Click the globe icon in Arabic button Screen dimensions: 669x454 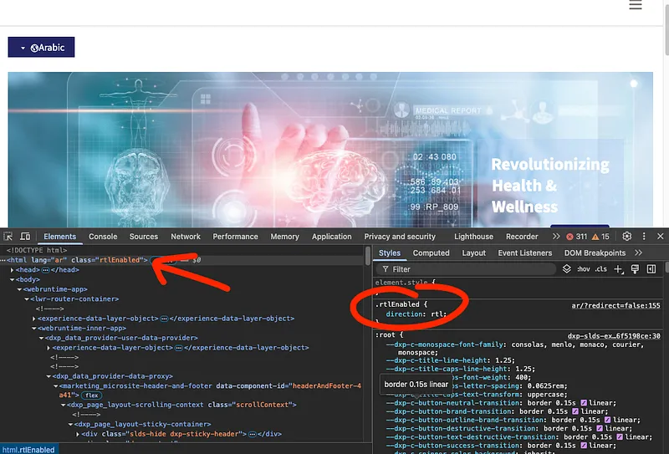tap(34, 48)
